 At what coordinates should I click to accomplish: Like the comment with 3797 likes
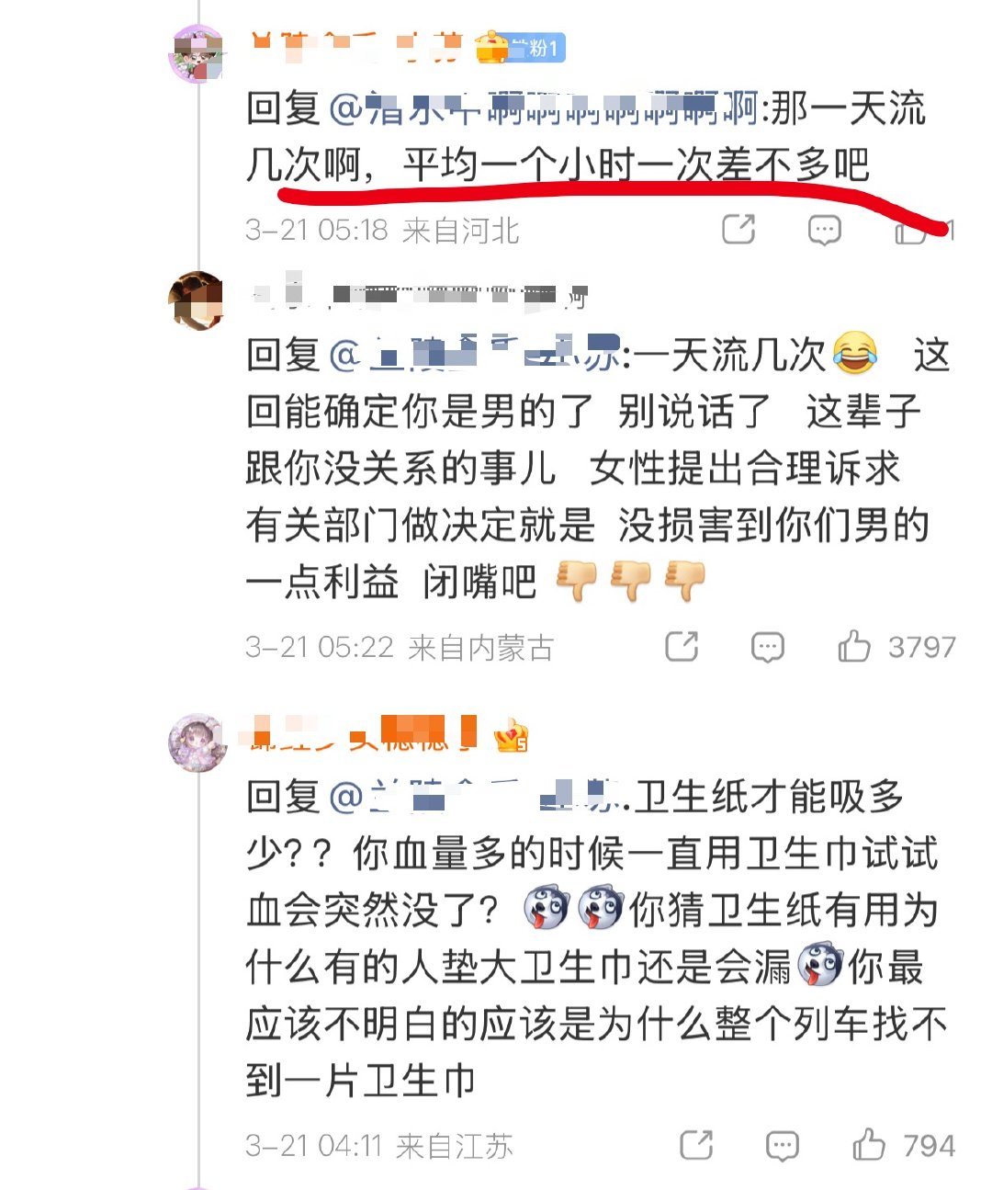point(853,647)
